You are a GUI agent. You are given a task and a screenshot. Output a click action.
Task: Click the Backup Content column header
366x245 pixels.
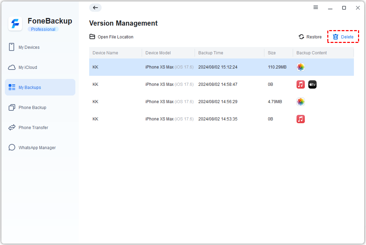coord(311,53)
